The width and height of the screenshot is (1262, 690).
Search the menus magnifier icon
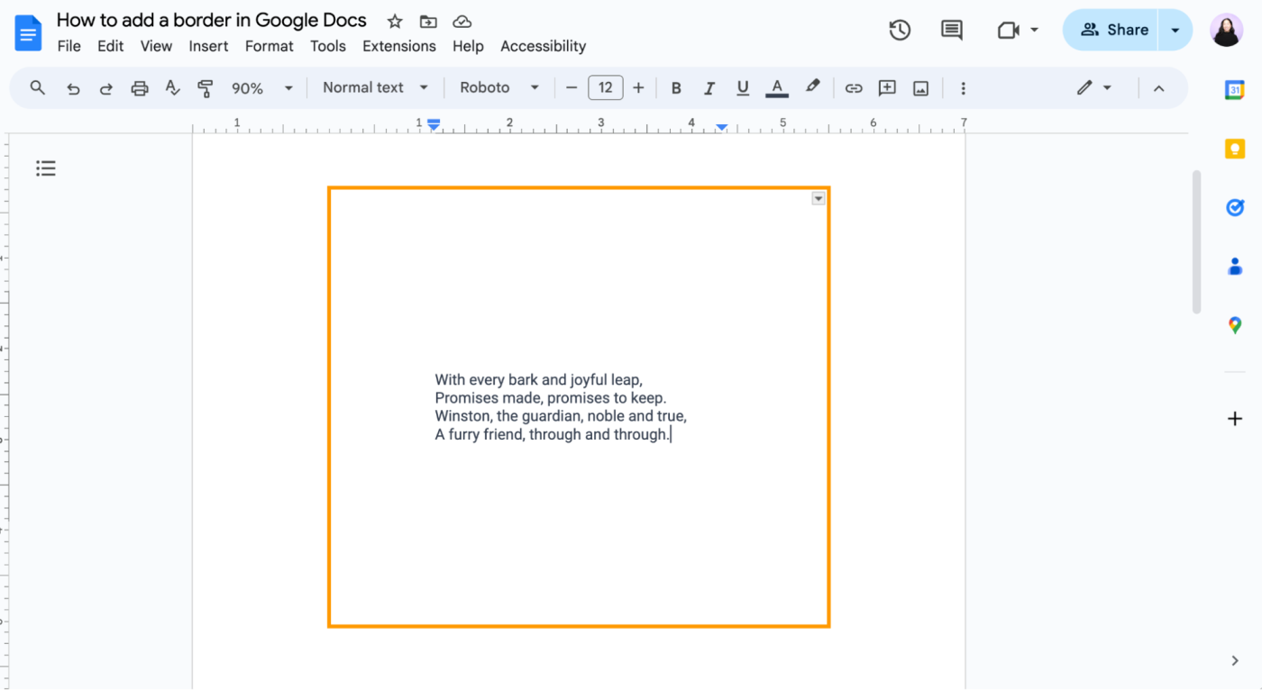[37, 87]
